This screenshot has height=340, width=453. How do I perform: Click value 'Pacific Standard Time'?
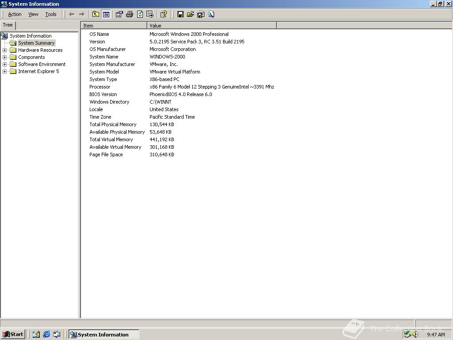[172, 117]
